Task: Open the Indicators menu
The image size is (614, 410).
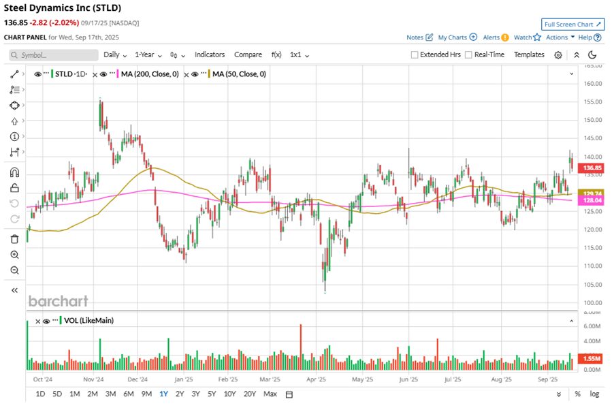Action: pos(210,55)
